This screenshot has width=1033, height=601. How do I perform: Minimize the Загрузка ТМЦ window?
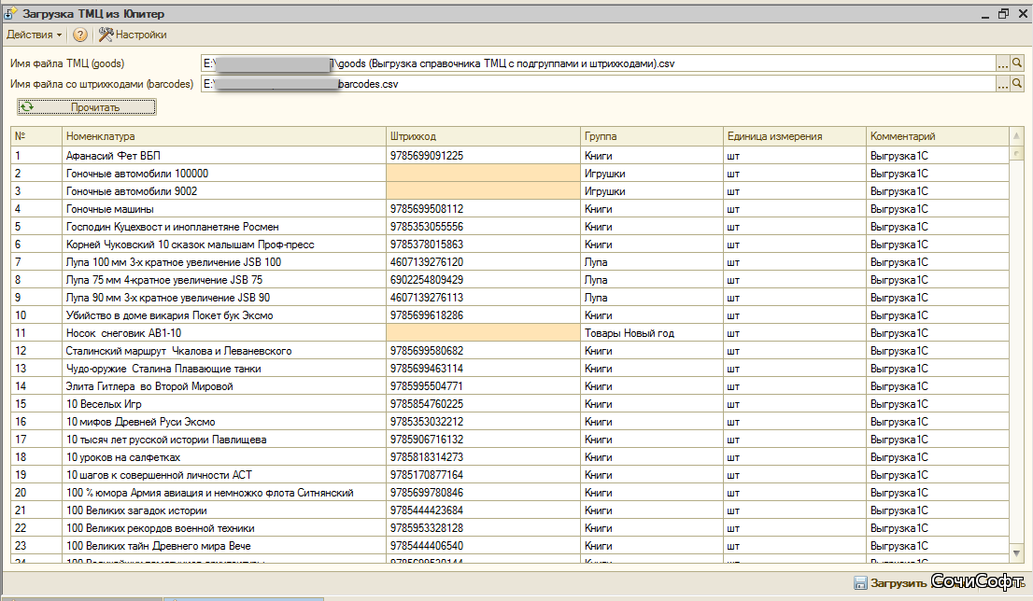click(985, 15)
